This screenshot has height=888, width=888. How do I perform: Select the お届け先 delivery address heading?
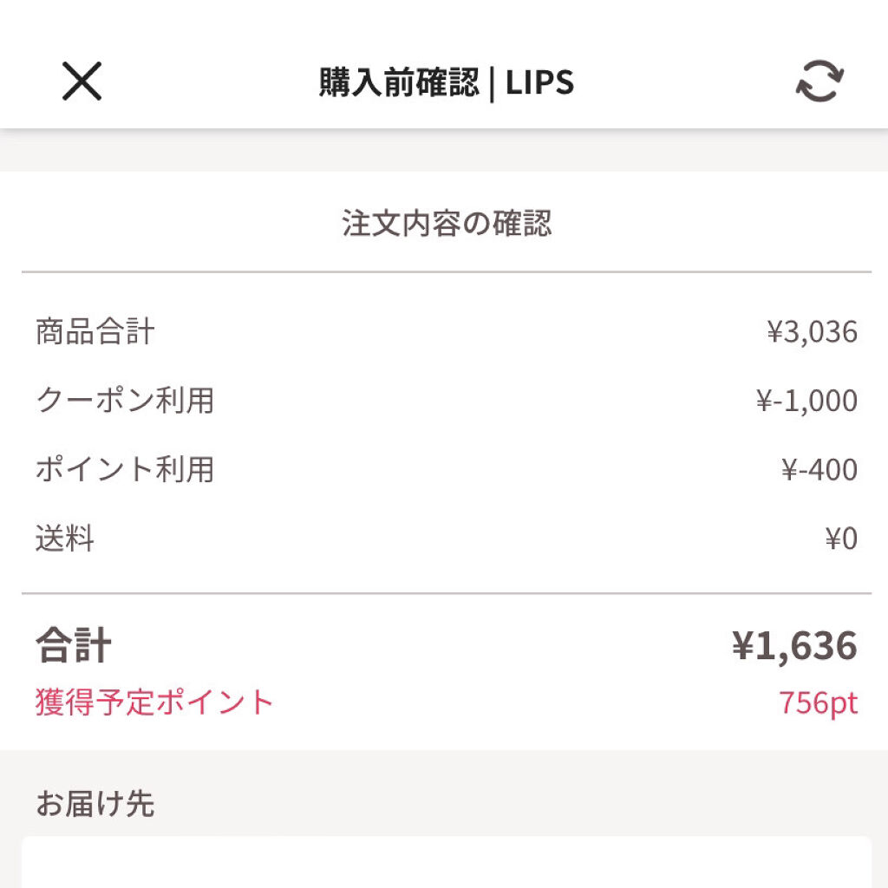(95, 804)
